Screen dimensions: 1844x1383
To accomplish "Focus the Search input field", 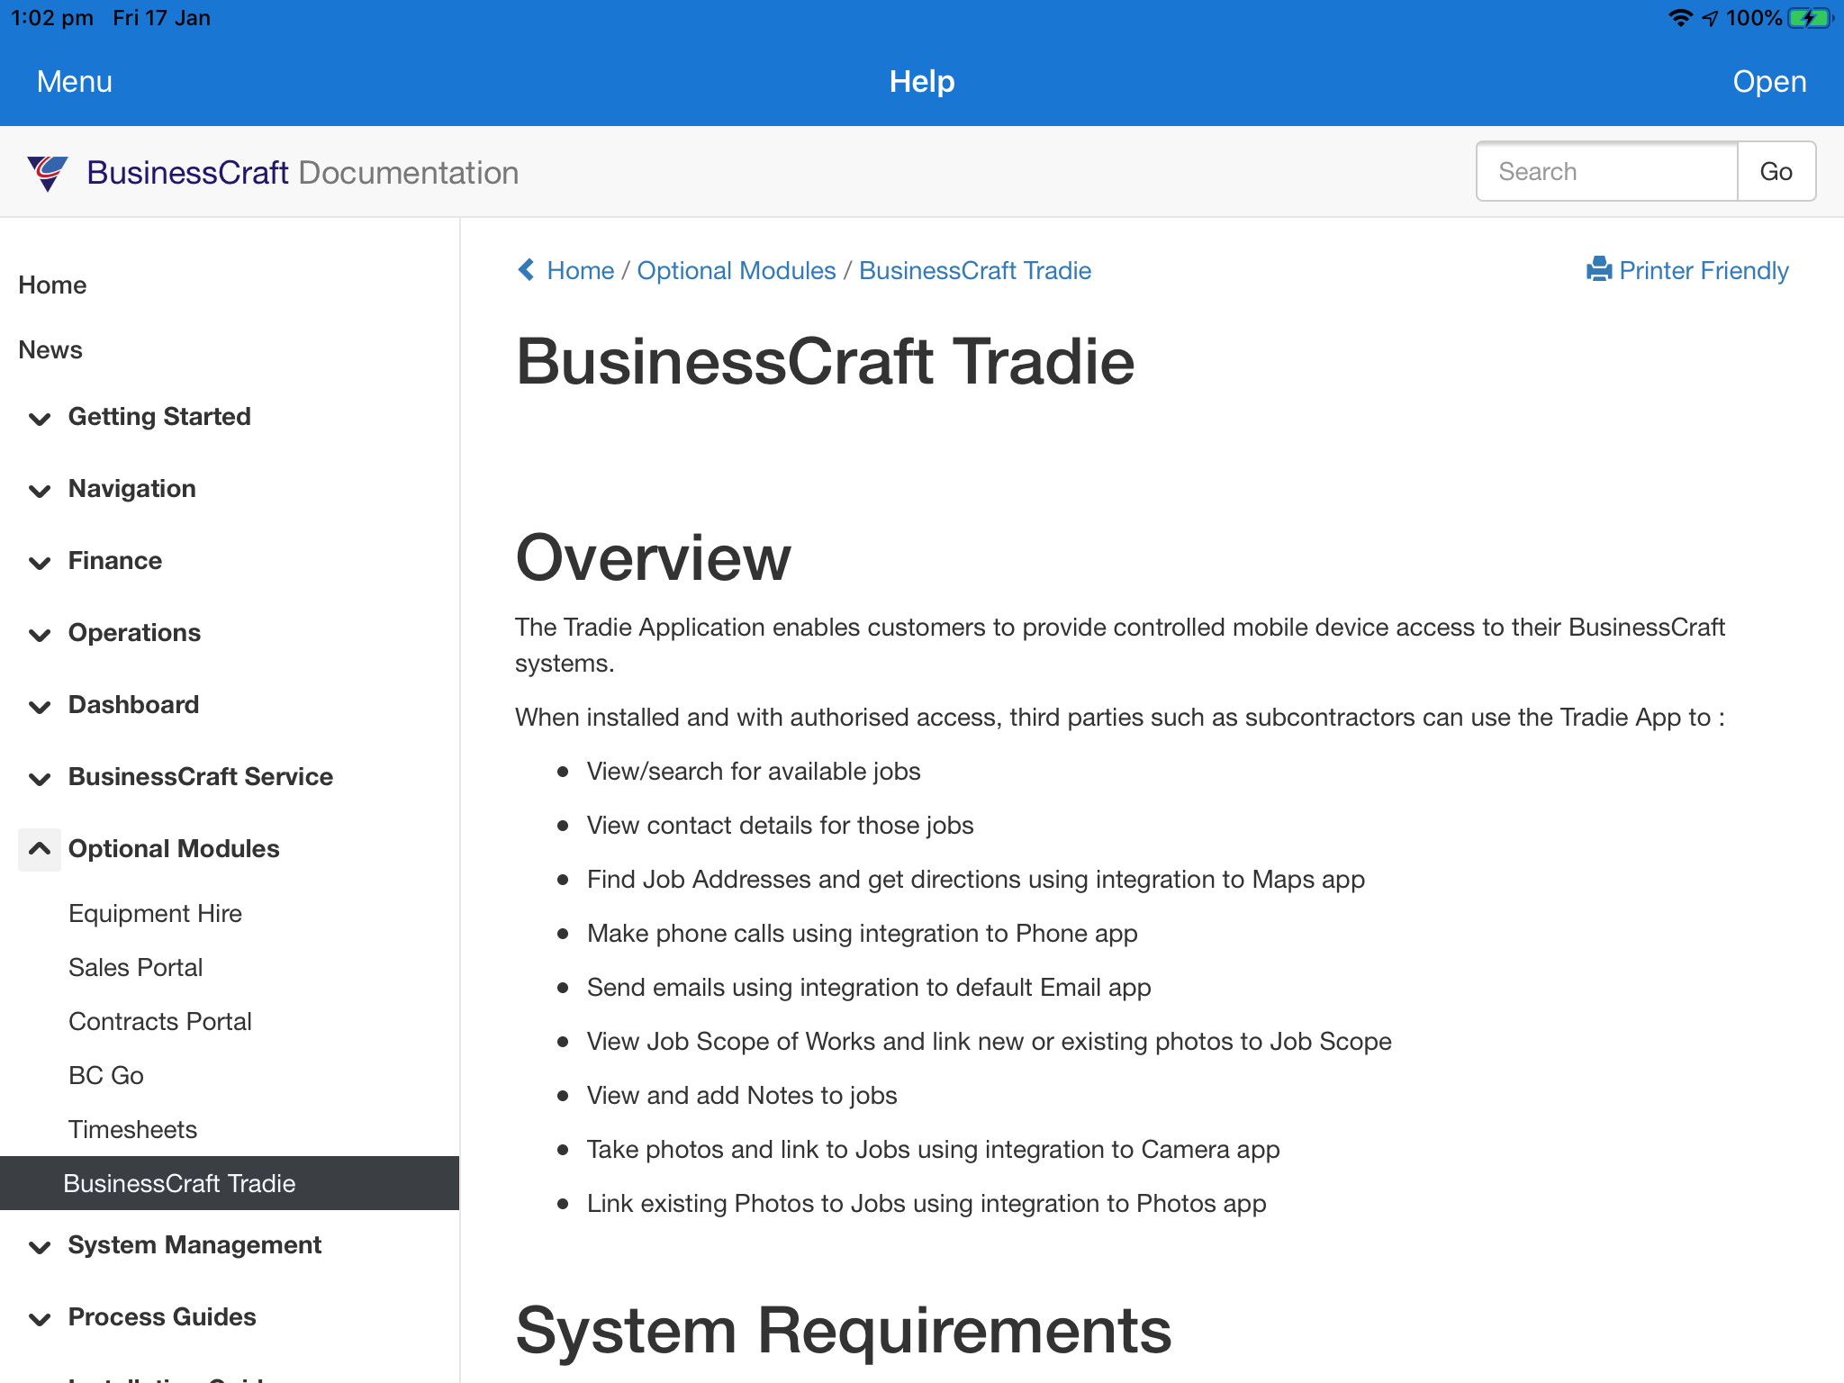I will [1607, 171].
